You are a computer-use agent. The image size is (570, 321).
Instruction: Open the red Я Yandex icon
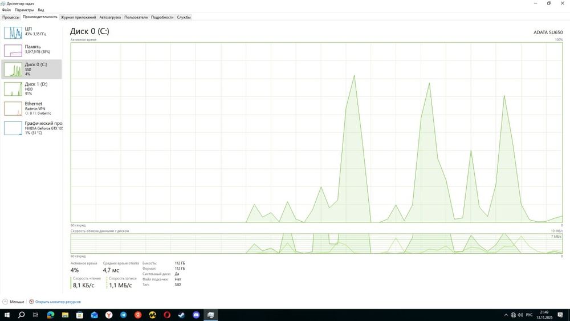tap(138, 315)
